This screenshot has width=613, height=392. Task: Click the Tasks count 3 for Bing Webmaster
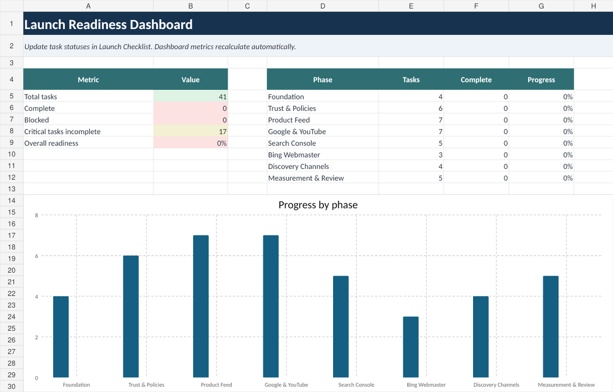(x=411, y=155)
